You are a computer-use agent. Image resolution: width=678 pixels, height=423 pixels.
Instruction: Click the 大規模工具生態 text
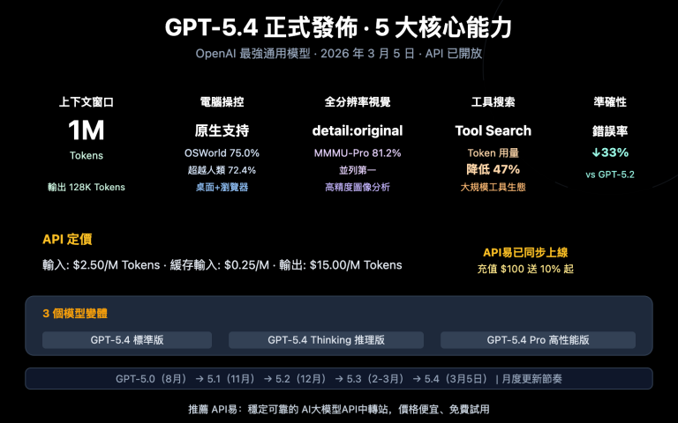coord(493,188)
